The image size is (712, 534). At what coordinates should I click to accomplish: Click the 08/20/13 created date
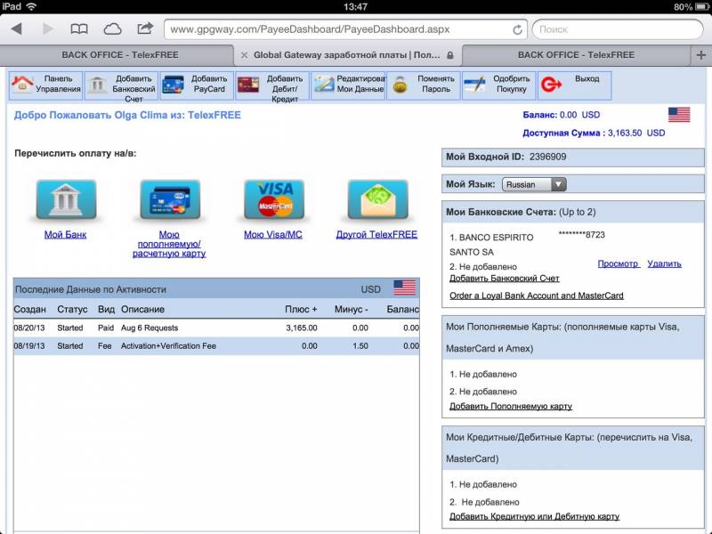[x=29, y=328]
